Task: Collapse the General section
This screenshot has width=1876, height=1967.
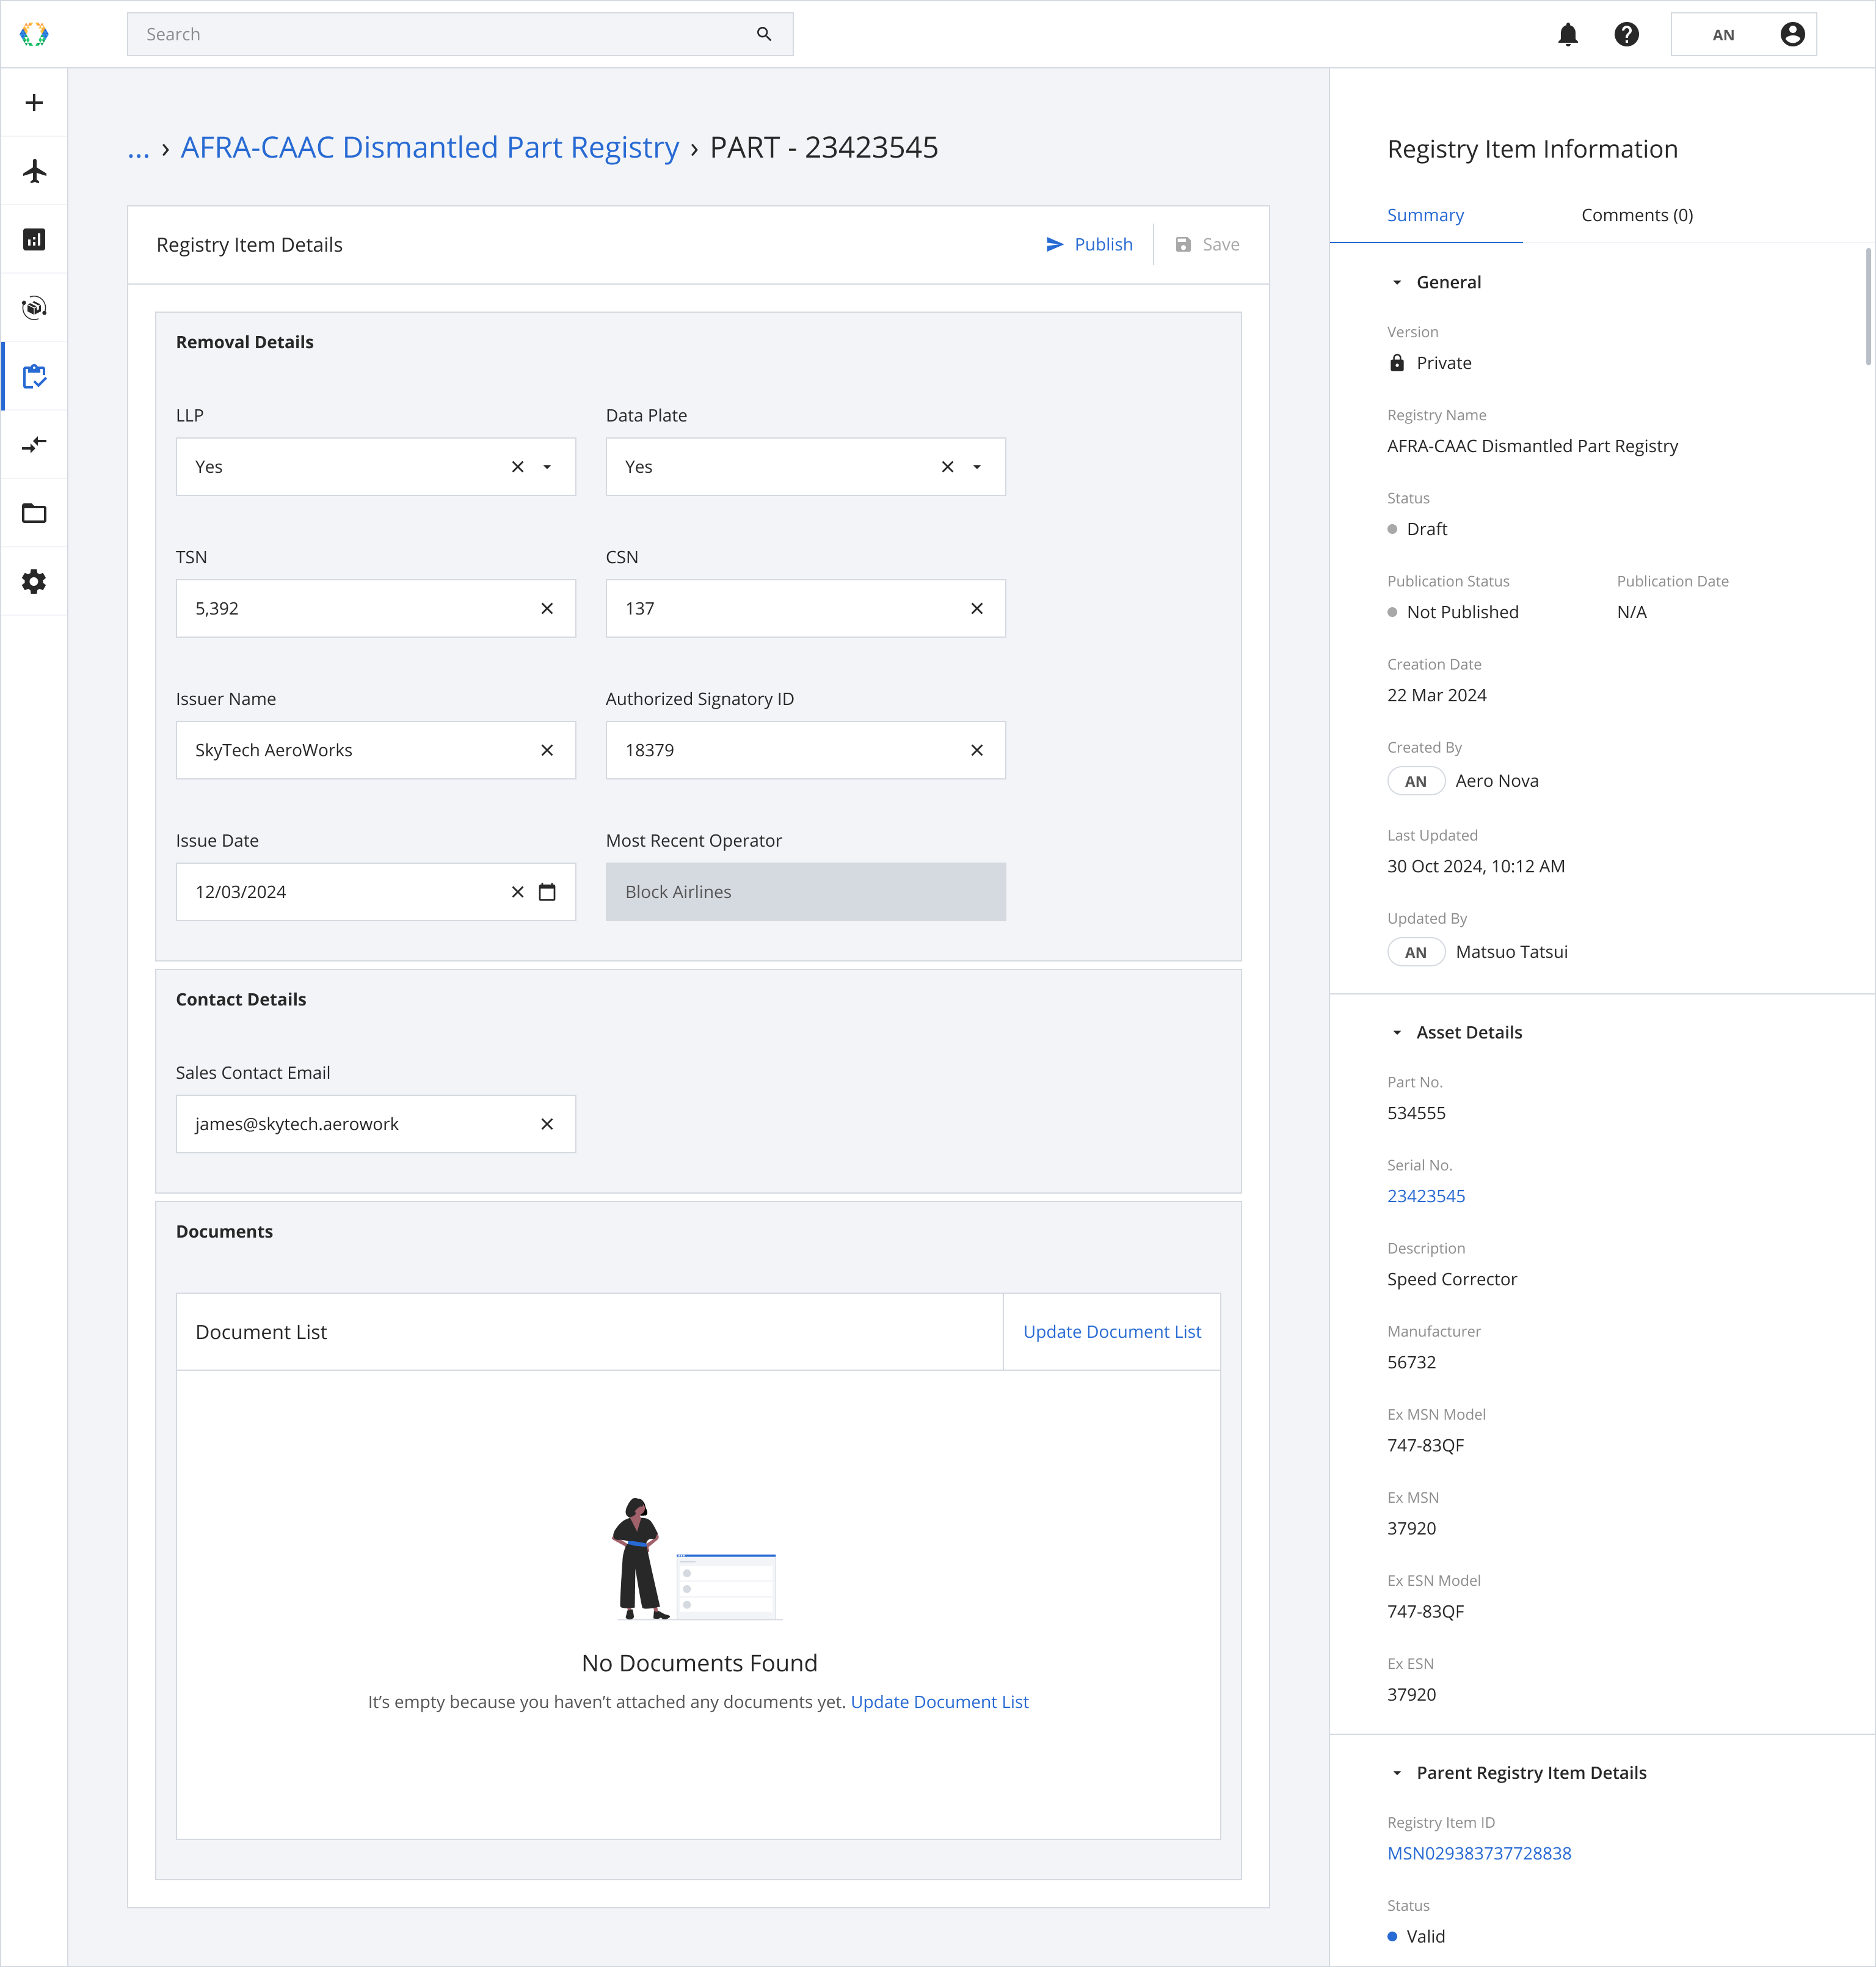Action: [x=1397, y=282]
